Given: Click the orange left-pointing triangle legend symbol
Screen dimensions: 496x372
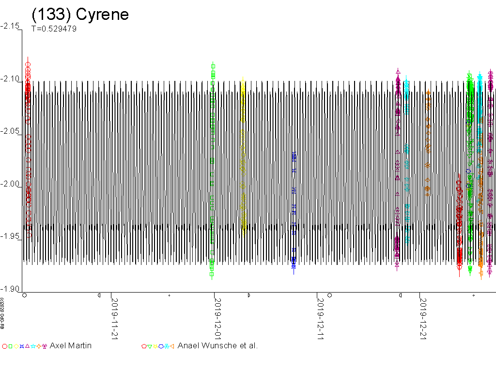Looking at the screenshot, I should pyautogui.click(x=172, y=346).
